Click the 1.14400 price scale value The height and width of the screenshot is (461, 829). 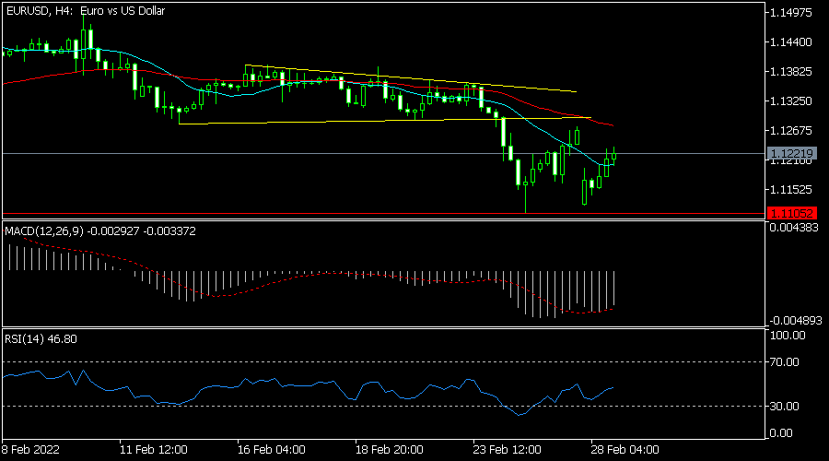791,41
